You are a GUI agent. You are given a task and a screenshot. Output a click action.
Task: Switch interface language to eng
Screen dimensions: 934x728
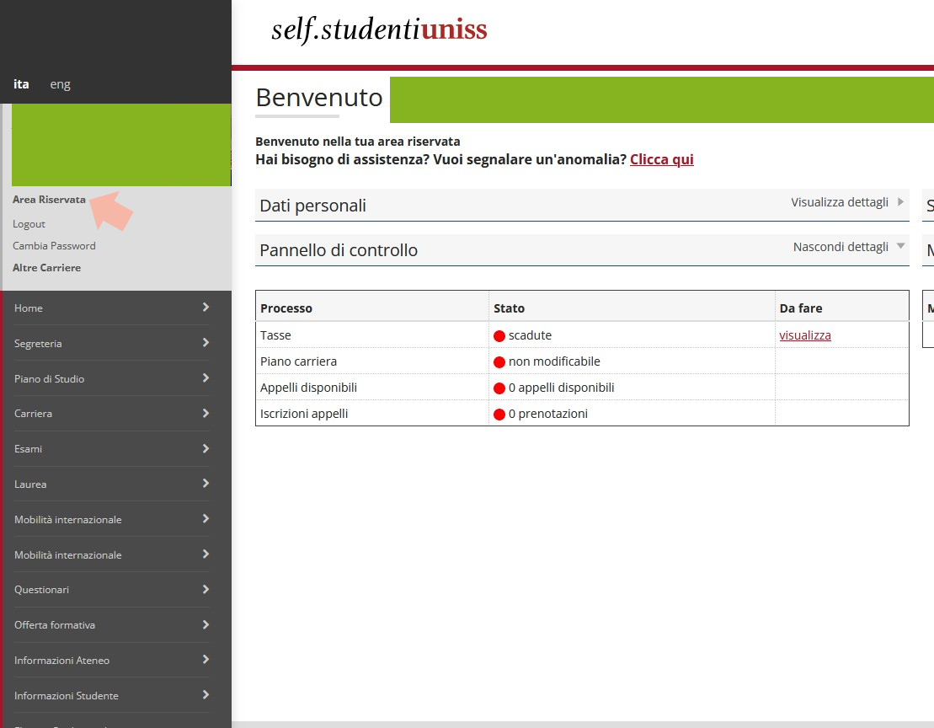tap(60, 83)
